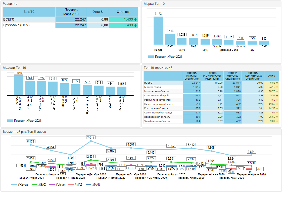Sort by the Откл % header in Развитие table
Screen dimensions: 282x199
point(98,12)
